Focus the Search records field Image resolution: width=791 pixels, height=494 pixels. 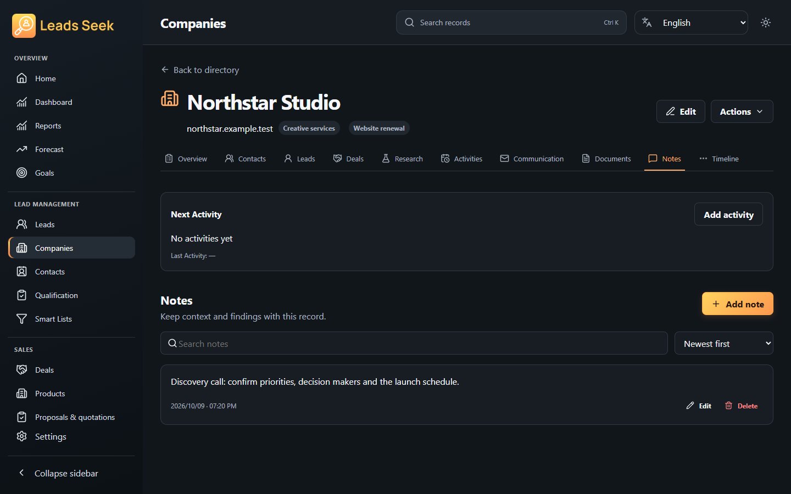511,23
